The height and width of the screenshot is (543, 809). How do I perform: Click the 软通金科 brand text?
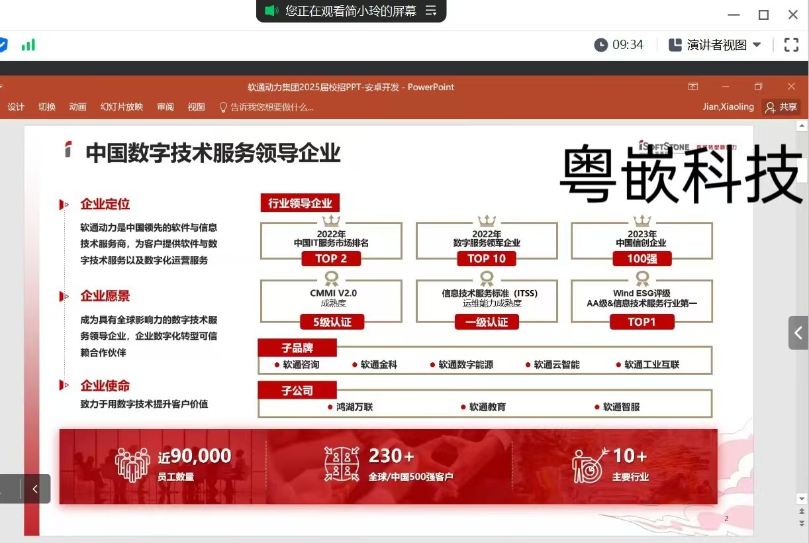tap(379, 365)
